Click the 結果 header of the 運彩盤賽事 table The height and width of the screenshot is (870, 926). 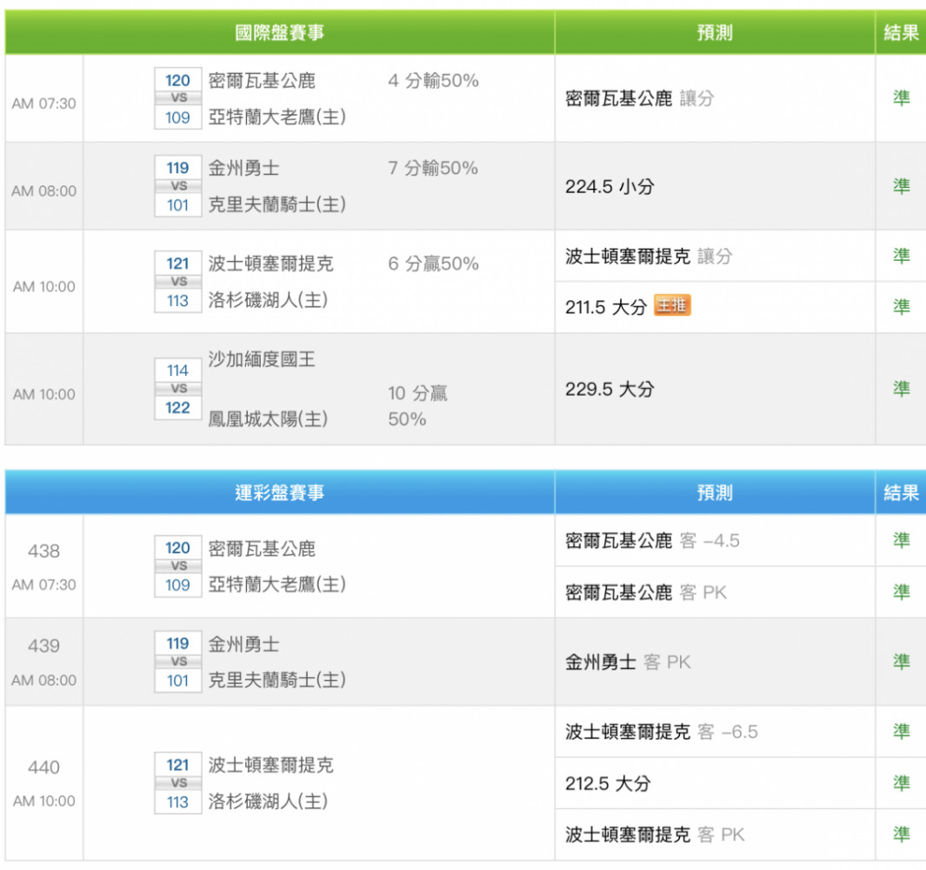pyautogui.click(x=901, y=492)
